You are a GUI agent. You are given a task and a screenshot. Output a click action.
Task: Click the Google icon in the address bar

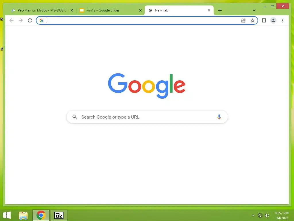pyautogui.click(x=41, y=20)
